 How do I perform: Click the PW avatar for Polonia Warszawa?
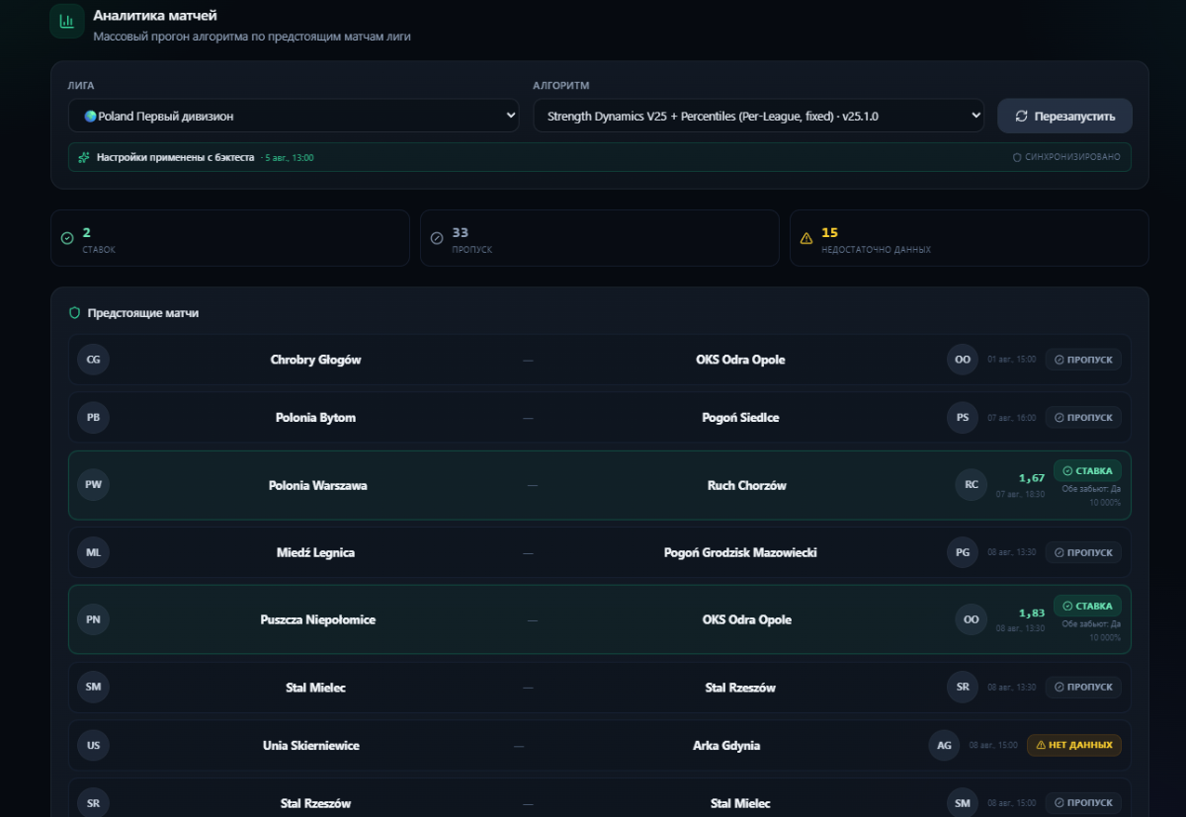(x=93, y=485)
